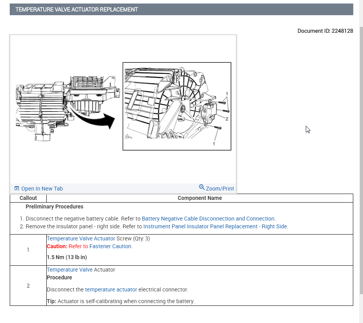Select the Component Name column header
Image resolution: width=363 pixels, height=323 pixels.
199,198
